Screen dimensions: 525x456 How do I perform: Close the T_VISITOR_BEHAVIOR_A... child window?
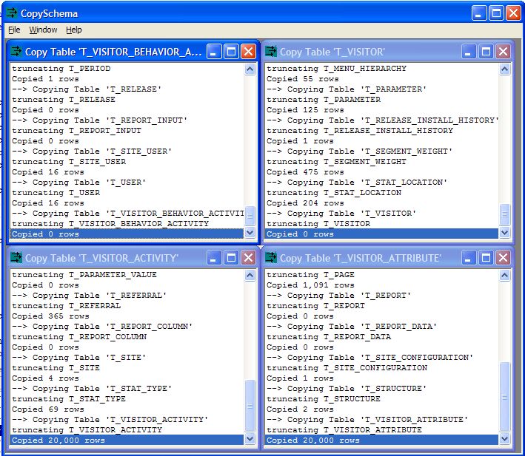click(249, 52)
